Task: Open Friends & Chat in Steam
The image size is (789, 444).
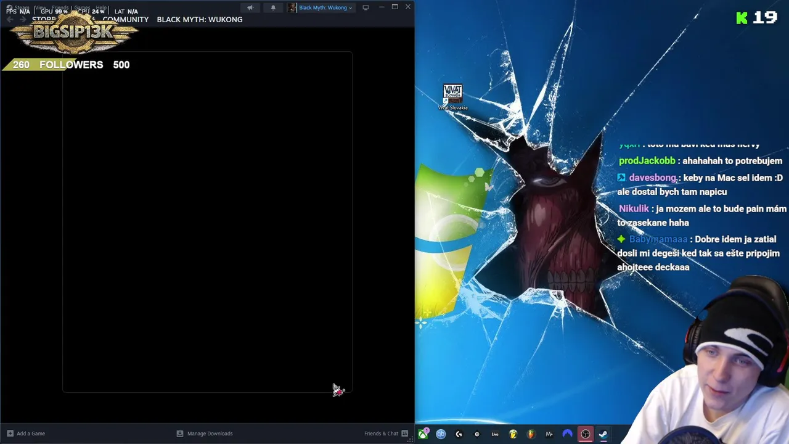Action: [x=386, y=434]
